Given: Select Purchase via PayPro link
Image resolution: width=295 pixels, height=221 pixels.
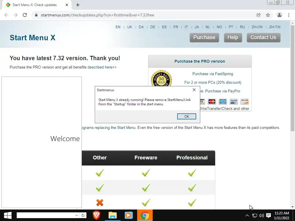Looking at the screenshot, I should (x=223, y=91).
